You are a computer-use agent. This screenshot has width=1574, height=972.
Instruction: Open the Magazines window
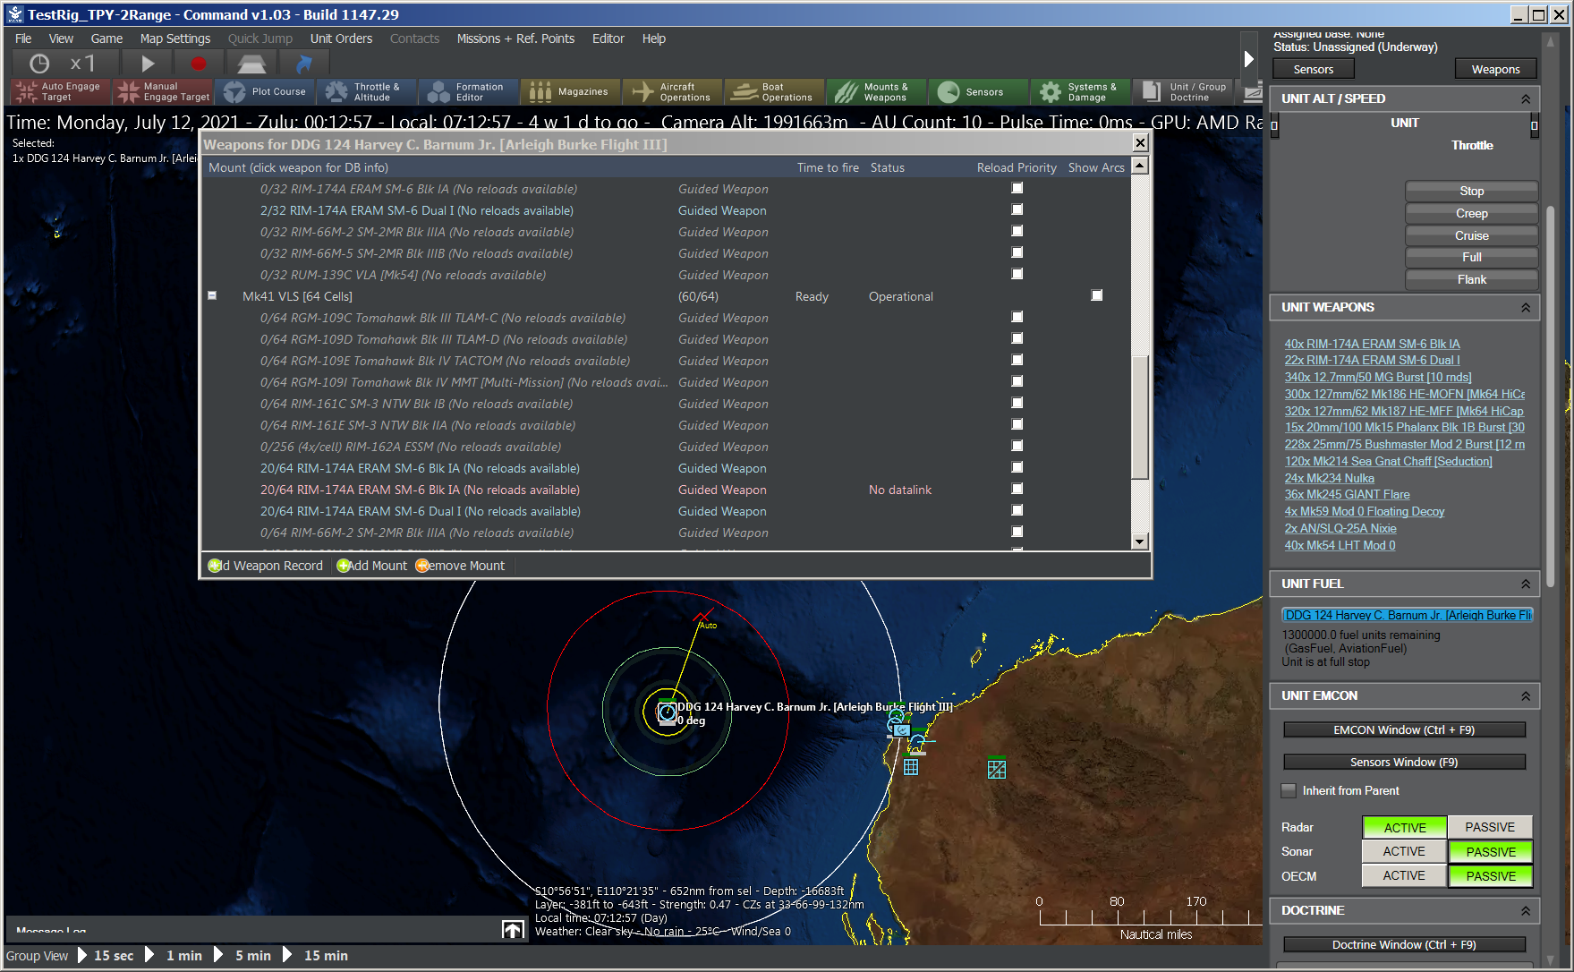click(570, 91)
